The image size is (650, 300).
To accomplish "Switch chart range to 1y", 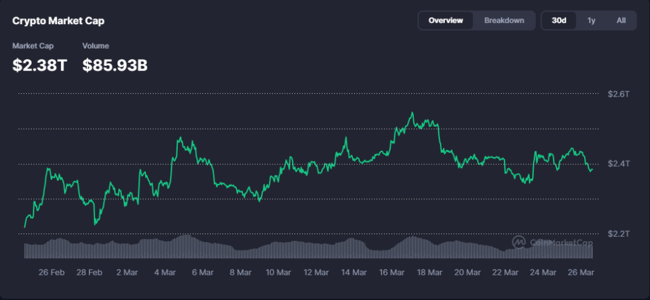I will pyautogui.click(x=591, y=20).
